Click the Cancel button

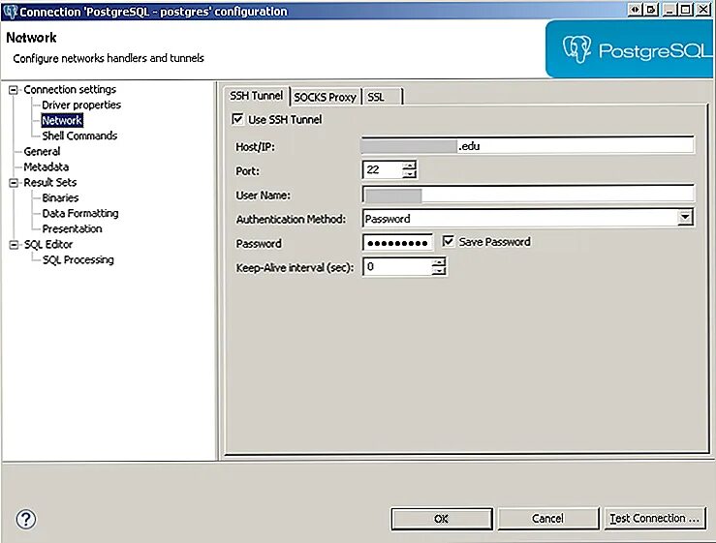pyautogui.click(x=548, y=519)
